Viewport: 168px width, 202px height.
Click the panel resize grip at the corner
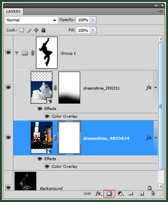coord(161,195)
